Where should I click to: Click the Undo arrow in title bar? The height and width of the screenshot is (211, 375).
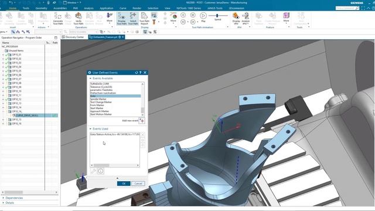coord(11,2)
